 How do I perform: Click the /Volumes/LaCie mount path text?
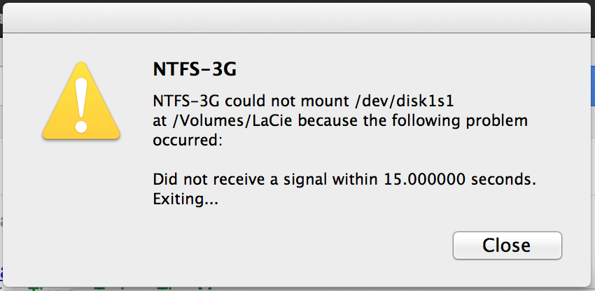232,122
